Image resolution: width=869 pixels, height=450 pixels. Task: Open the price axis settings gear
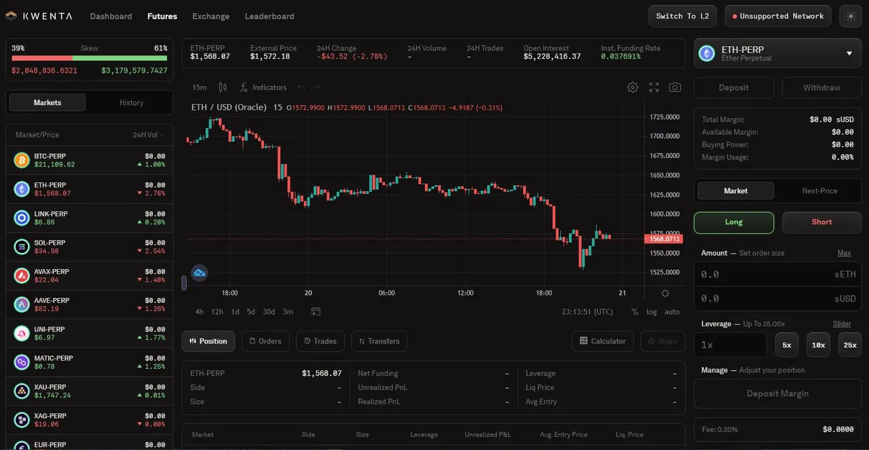(665, 293)
